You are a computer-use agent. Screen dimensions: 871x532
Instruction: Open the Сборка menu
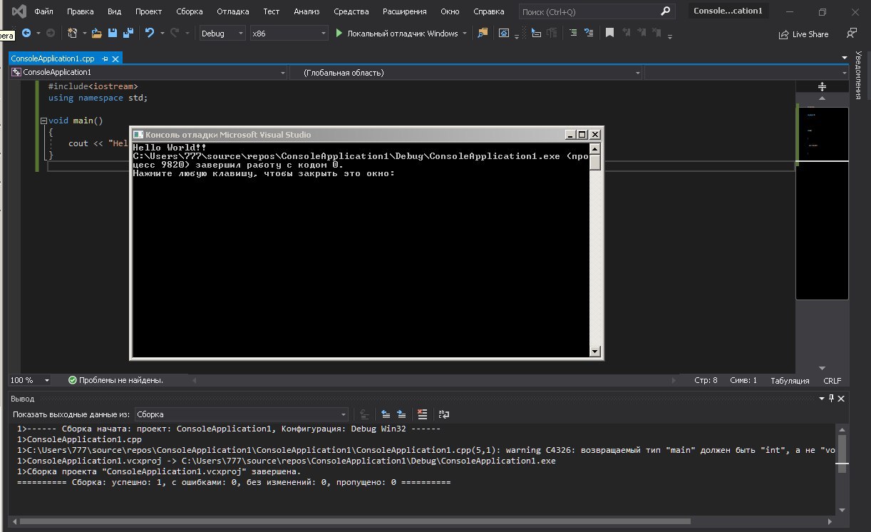(x=190, y=11)
